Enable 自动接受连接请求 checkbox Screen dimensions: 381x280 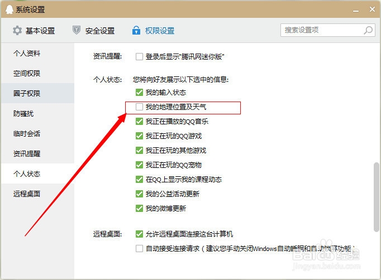pos(139,248)
